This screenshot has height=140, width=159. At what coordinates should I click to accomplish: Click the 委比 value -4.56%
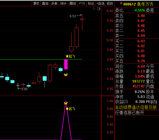pos(139,10)
